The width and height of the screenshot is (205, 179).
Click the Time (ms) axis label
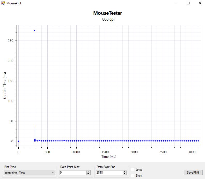coord(109,157)
